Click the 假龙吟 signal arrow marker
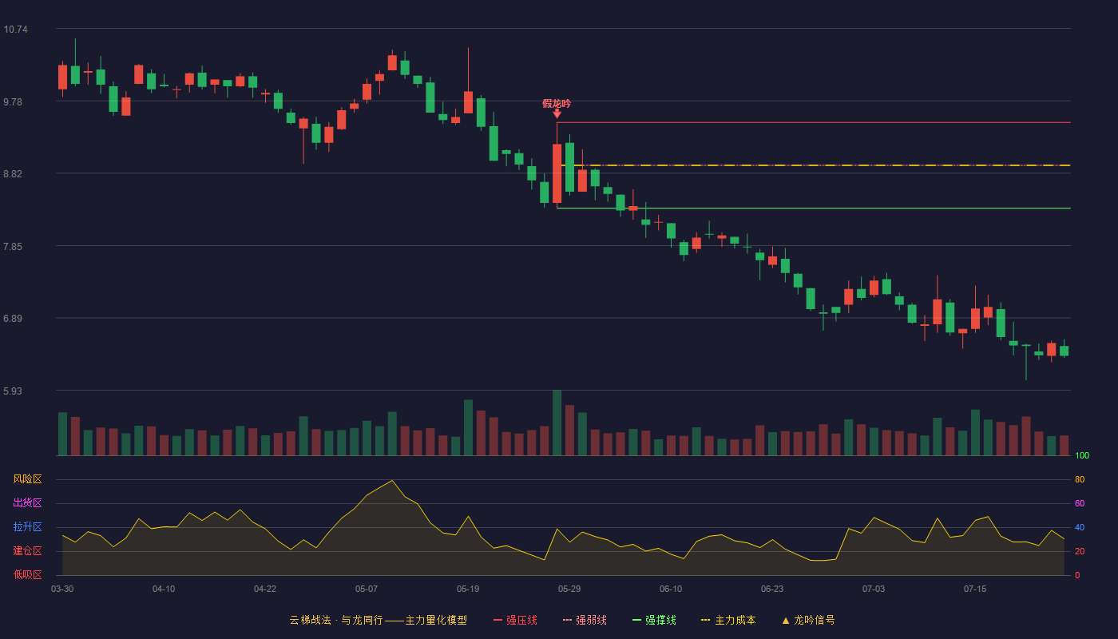This screenshot has height=639, width=1118. click(557, 114)
